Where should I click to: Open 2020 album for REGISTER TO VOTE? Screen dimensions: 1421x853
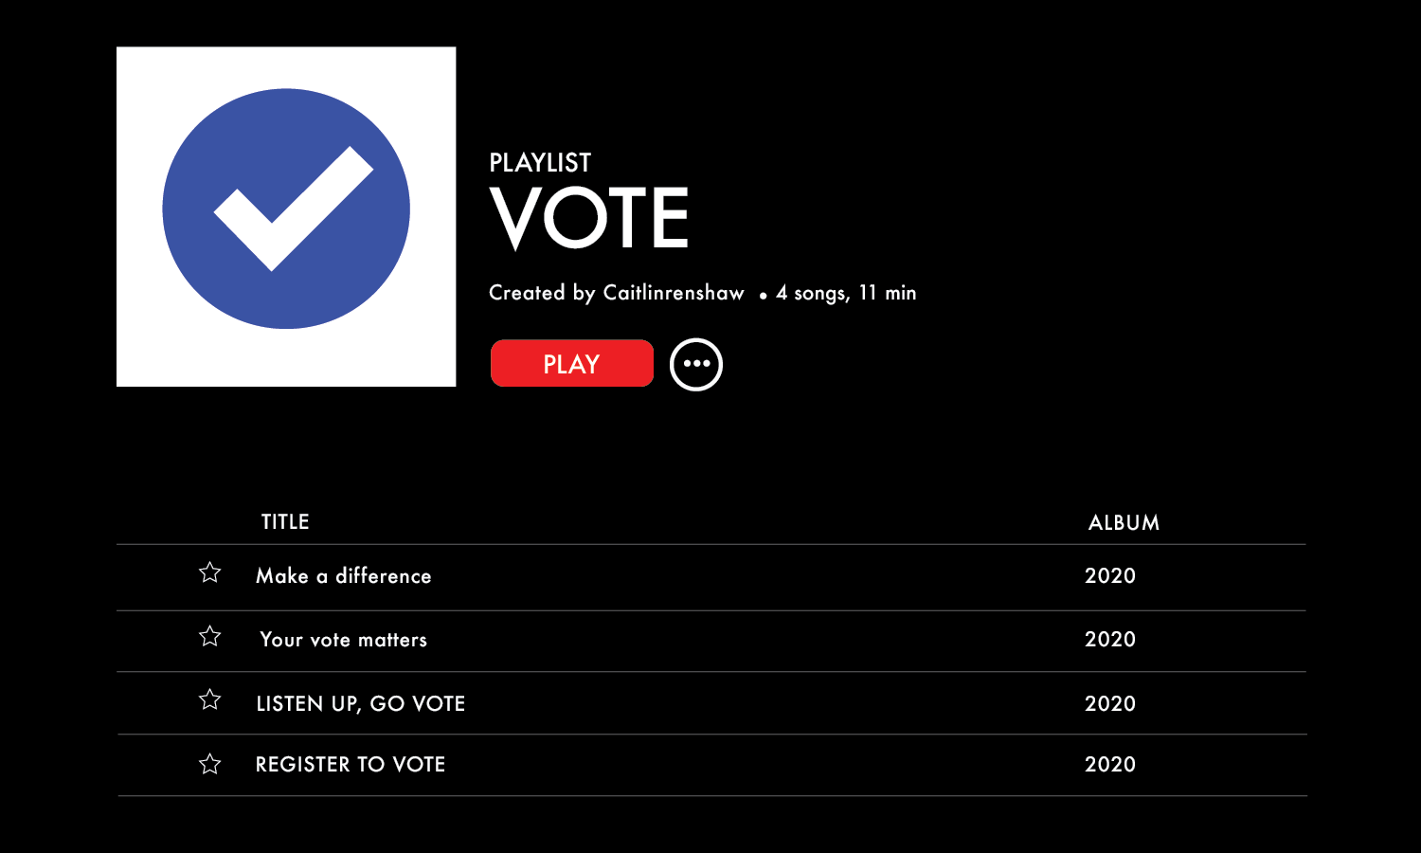coord(1110,764)
